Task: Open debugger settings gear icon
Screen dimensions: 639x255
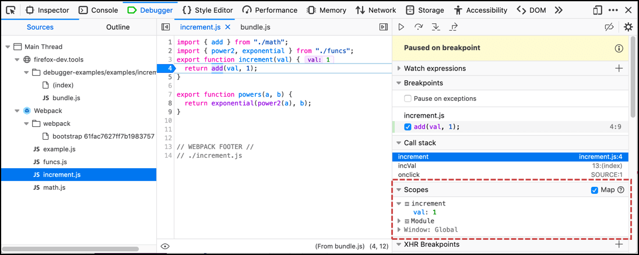Action: point(628,27)
